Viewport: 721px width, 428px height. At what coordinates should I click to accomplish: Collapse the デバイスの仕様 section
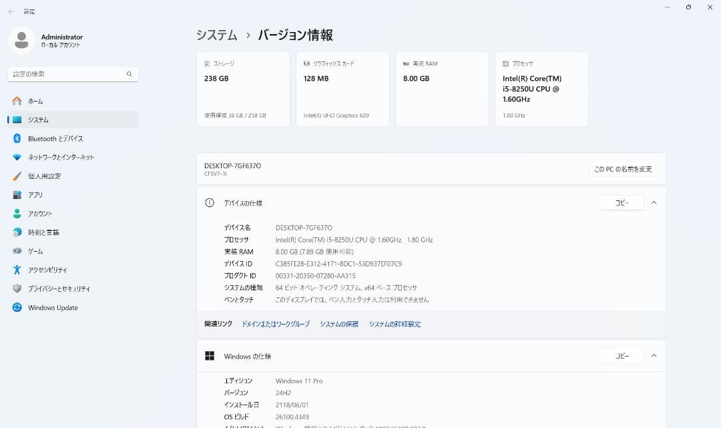pos(654,202)
